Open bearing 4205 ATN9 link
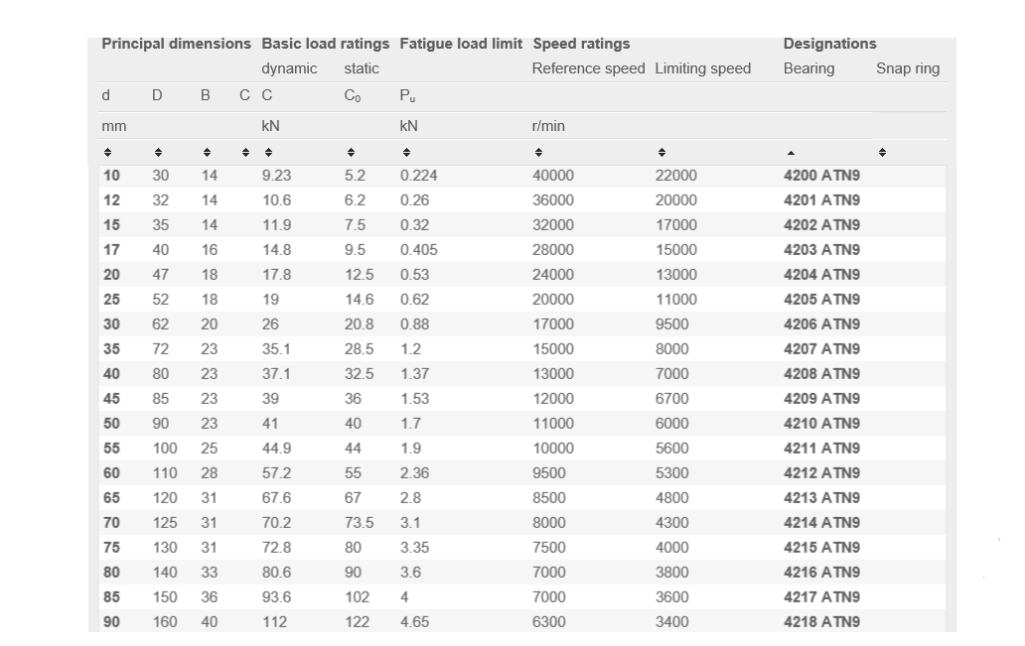The height and width of the screenshot is (646, 1025). pos(821,300)
